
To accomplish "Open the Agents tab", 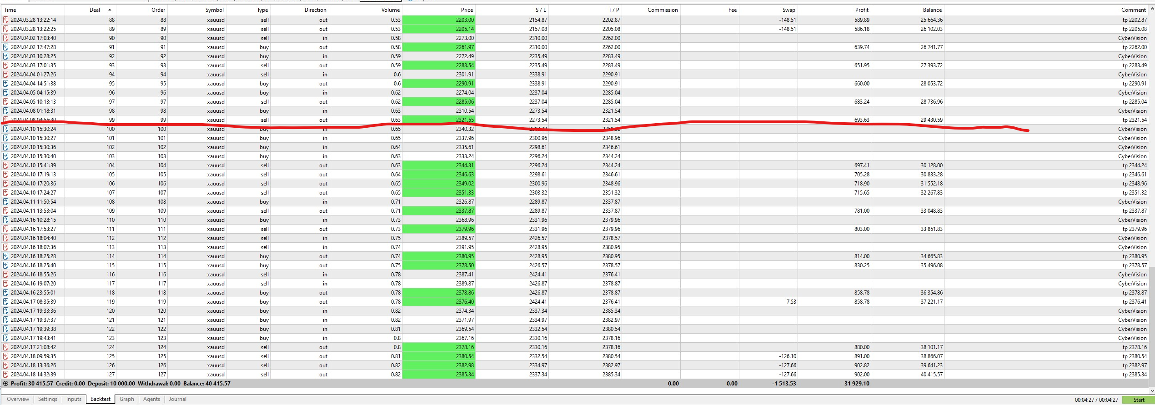I will pyautogui.click(x=152, y=399).
